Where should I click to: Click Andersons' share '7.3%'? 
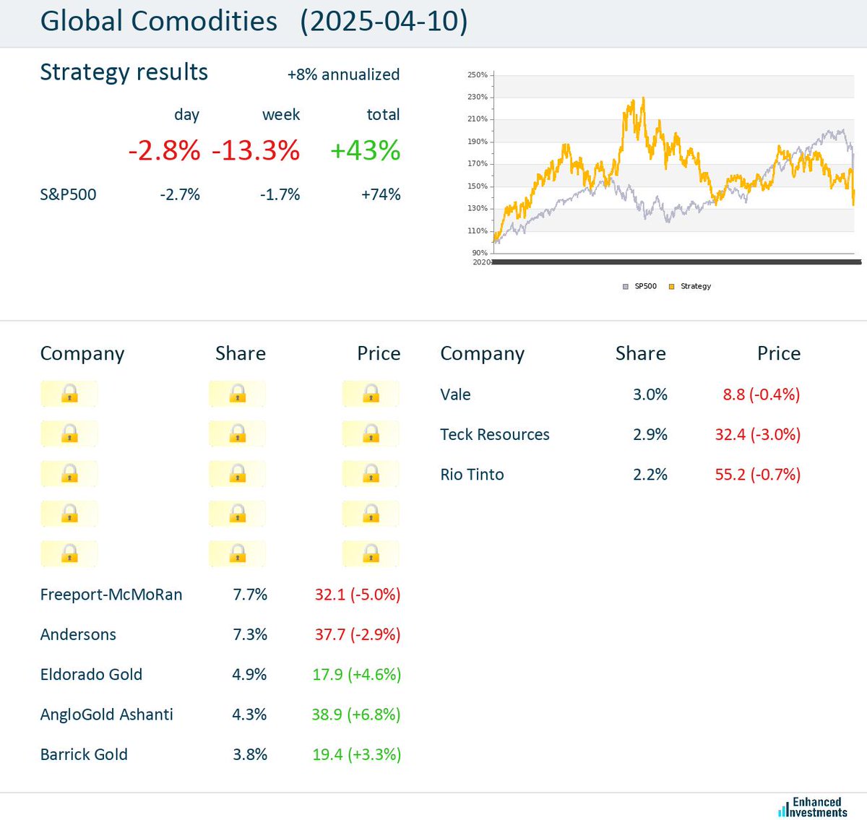250,634
